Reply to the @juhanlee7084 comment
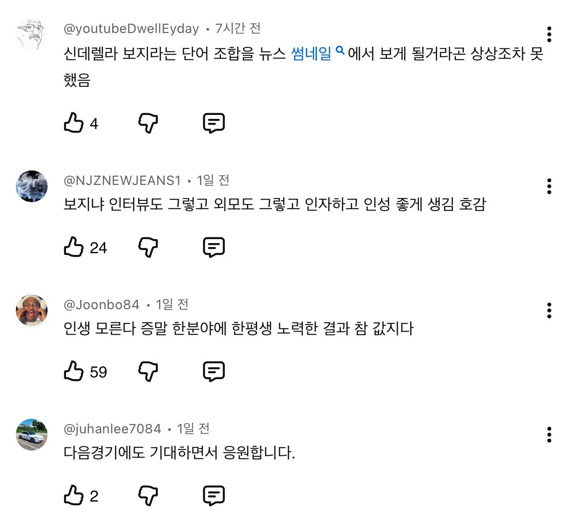The height and width of the screenshot is (528, 581). coord(214,495)
